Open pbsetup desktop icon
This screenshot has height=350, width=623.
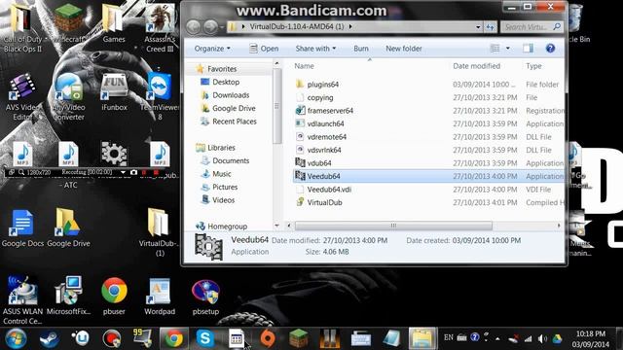[205, 296]
